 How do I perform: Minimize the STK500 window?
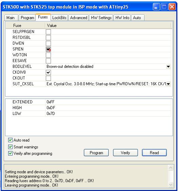pos(156,7)
